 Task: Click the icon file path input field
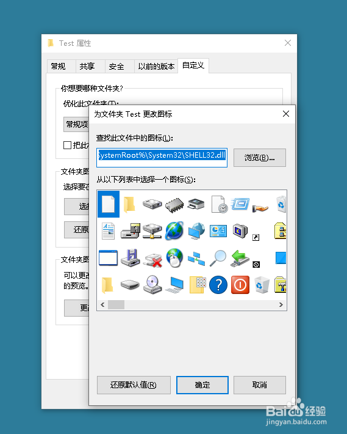(162, 158)
